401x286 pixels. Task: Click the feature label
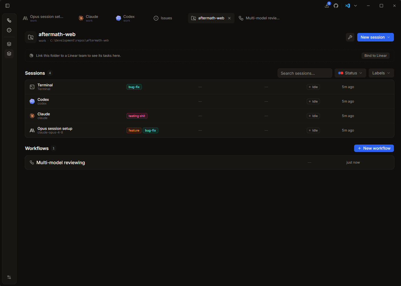tap(134, 130)
